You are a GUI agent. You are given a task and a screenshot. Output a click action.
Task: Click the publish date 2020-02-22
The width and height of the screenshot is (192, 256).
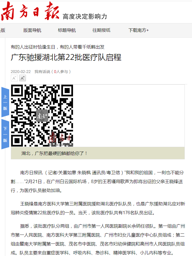pyautogui.click(x=21, y=72)
